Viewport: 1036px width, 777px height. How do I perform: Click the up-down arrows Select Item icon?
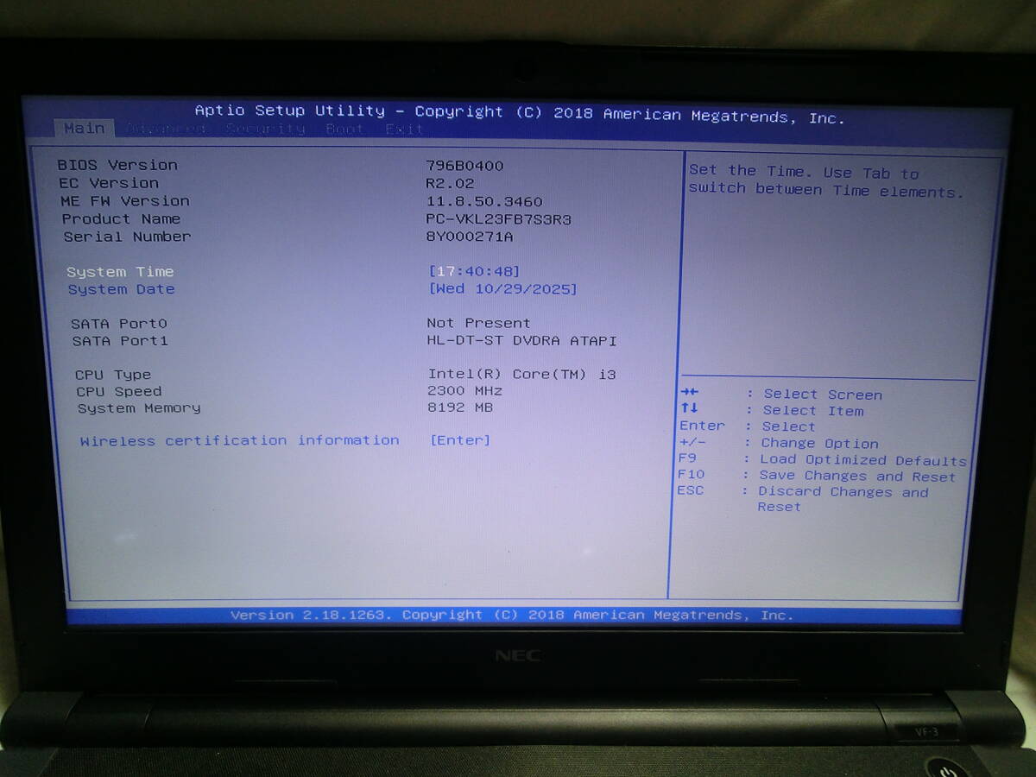pos(690,408)
